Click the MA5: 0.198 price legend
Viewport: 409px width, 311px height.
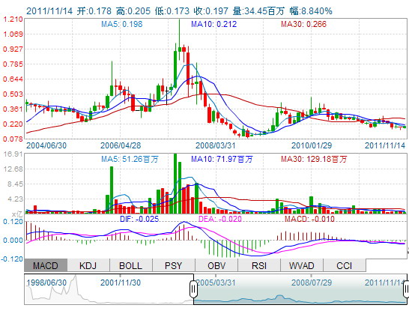[122, 24]
